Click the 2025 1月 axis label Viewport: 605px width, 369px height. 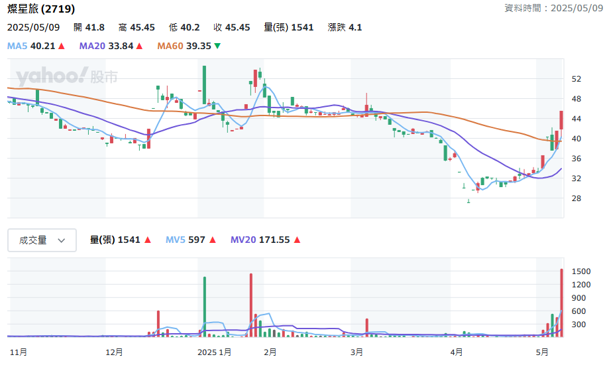tap(215, 352)
